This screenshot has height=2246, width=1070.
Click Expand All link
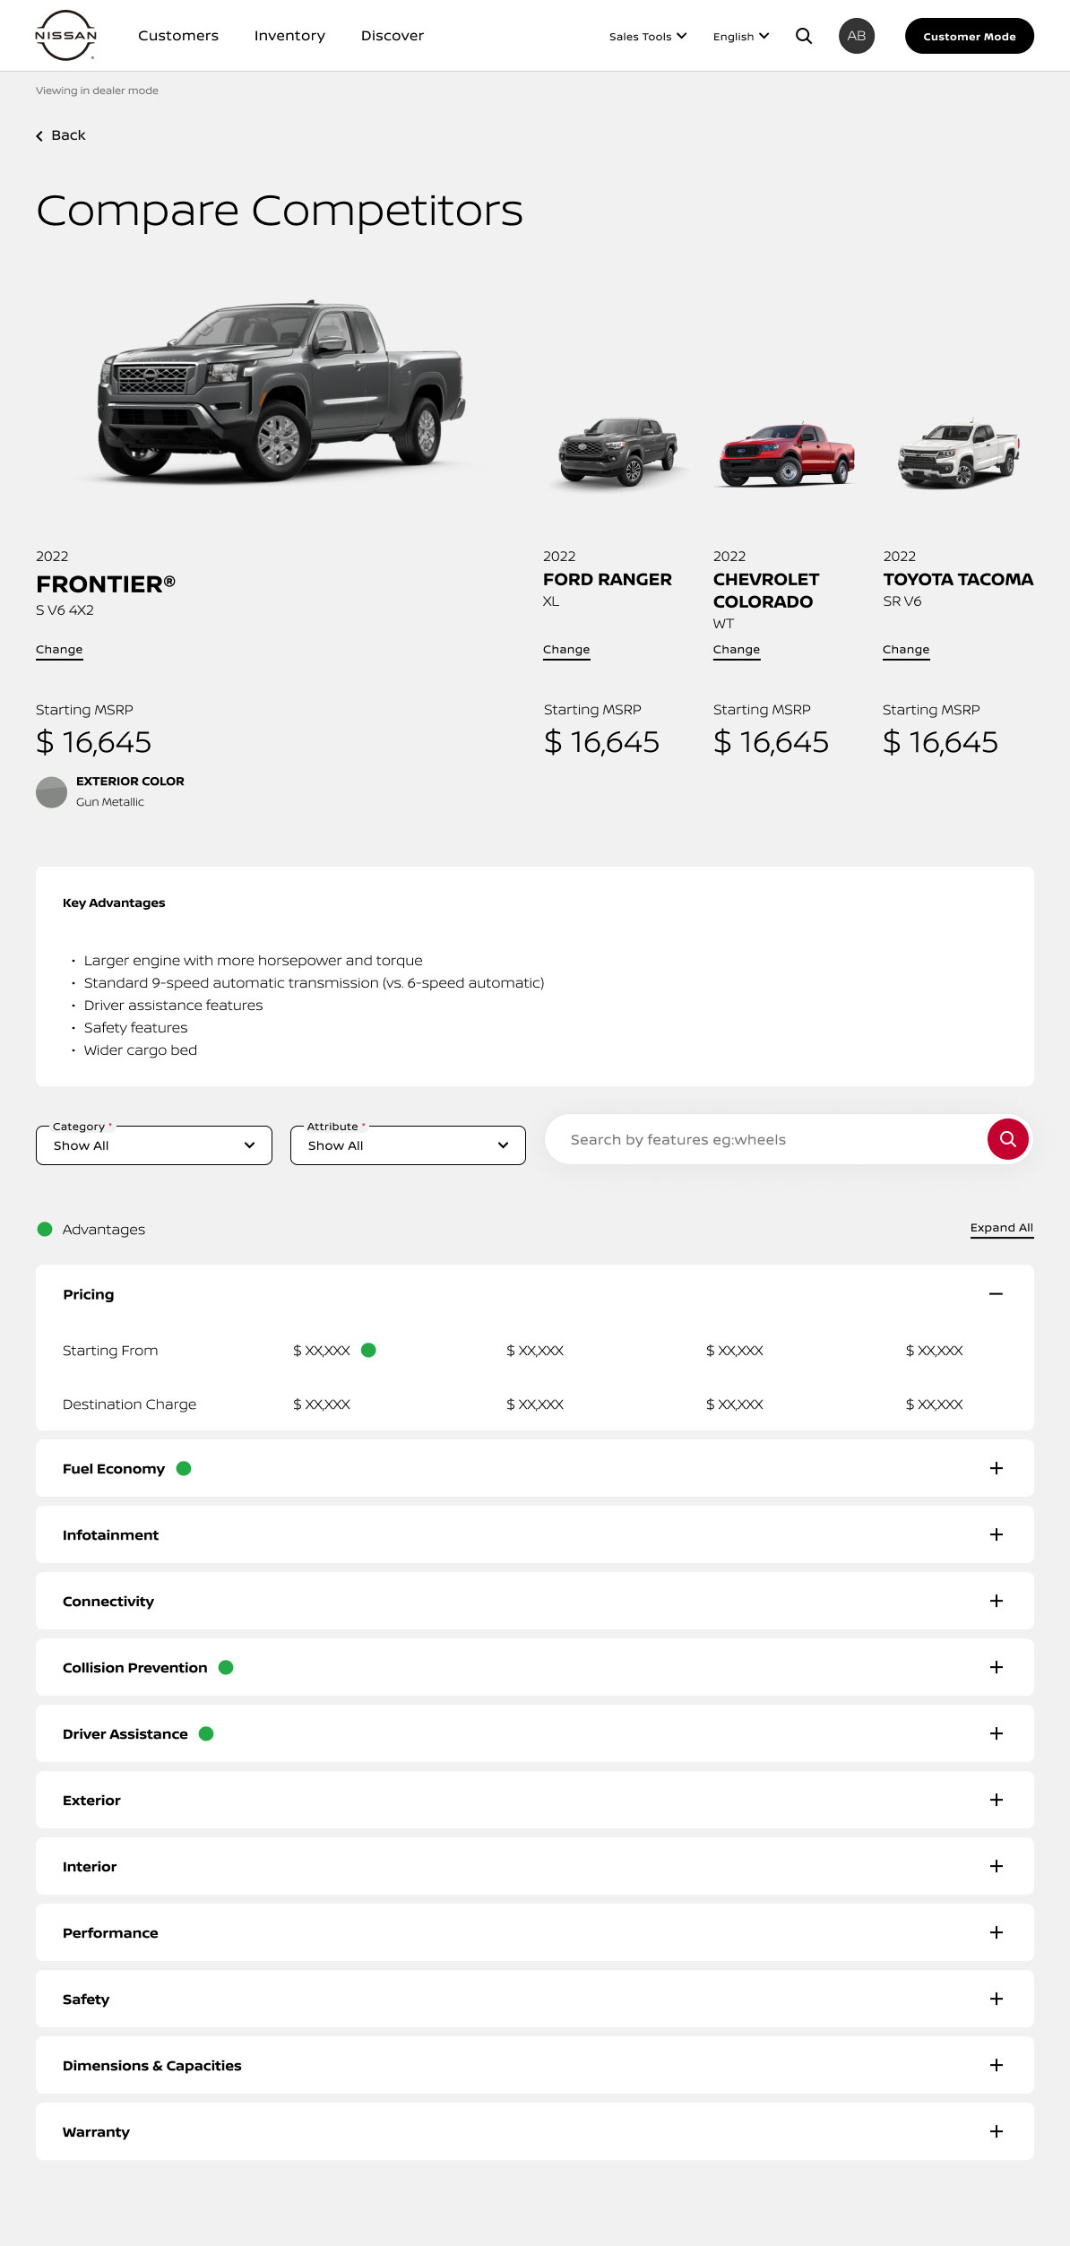pos(1002,1228)
